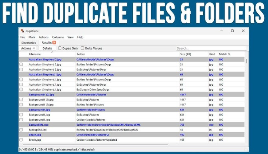Viewport: 268px width, 154px height.
Task: Open the Columns menu
Action: (x=58, y=37)
